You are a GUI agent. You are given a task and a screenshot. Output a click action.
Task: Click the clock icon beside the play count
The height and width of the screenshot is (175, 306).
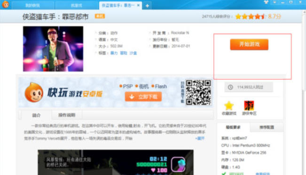point(230,87)
